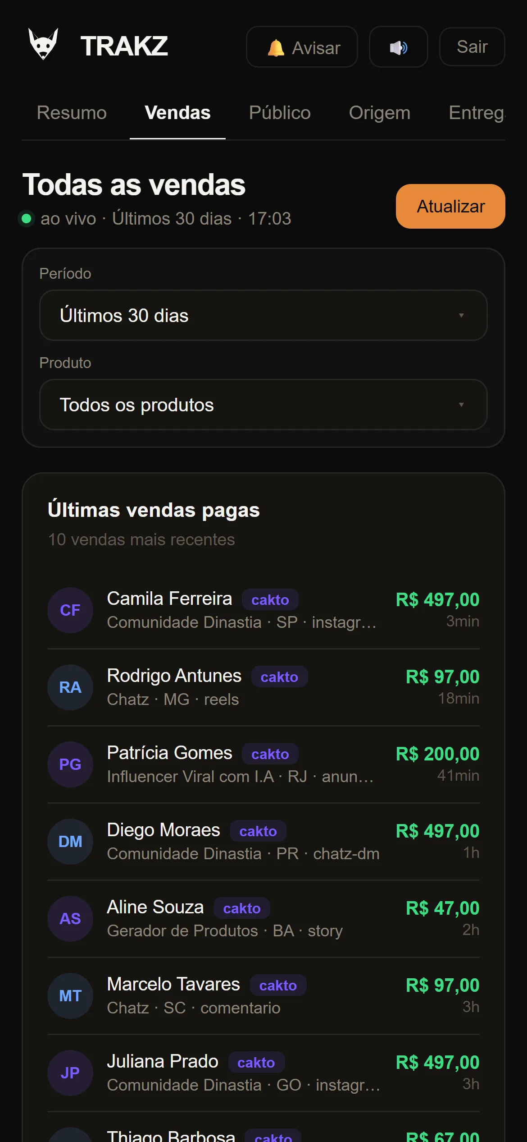Click the JP avatar for Juliana Prado
This screenshot has width=527, height=1142.
click(70, 1073)
